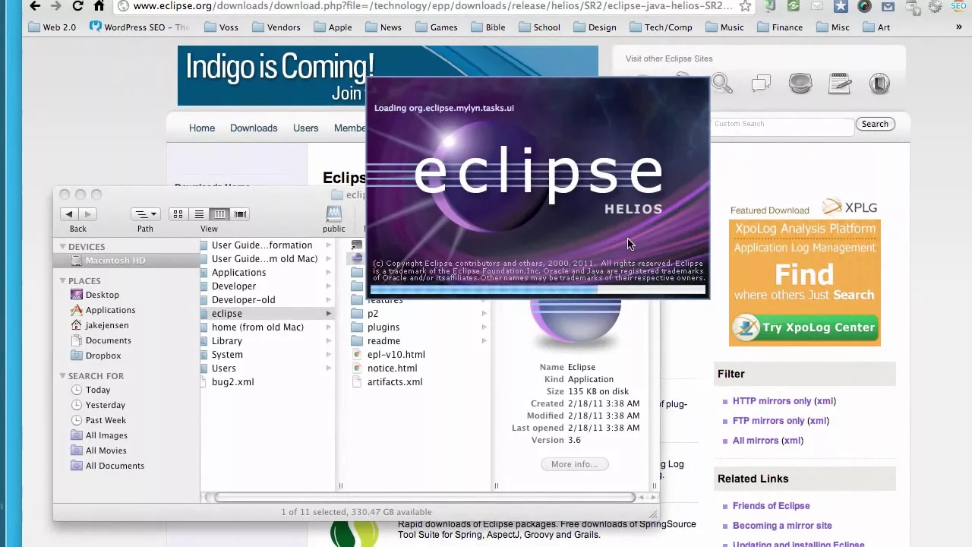Switch Finder to Cover Flow view

[x=240, y=214]
